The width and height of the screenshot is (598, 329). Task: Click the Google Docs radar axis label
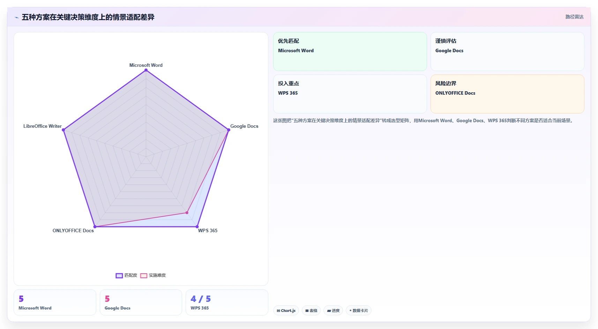pos(244,126)
